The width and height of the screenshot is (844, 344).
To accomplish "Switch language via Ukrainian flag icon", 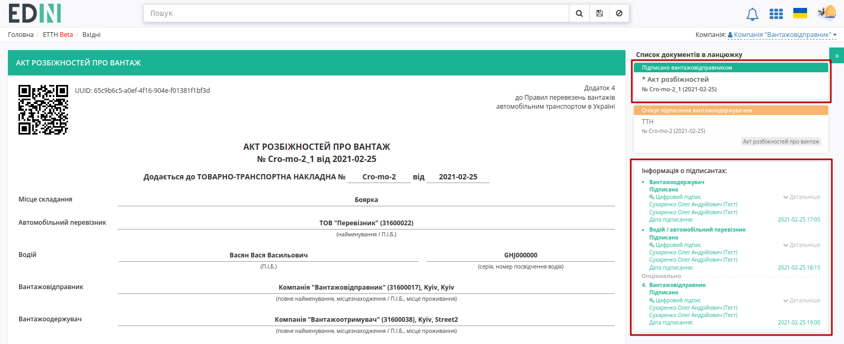I will click(x=800, y=13).
